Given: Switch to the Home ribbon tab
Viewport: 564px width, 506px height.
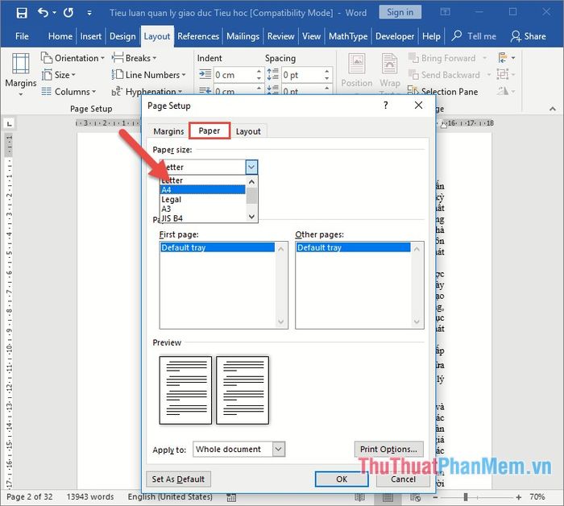Looking at the screenshot, I should [x=60, y=36].
